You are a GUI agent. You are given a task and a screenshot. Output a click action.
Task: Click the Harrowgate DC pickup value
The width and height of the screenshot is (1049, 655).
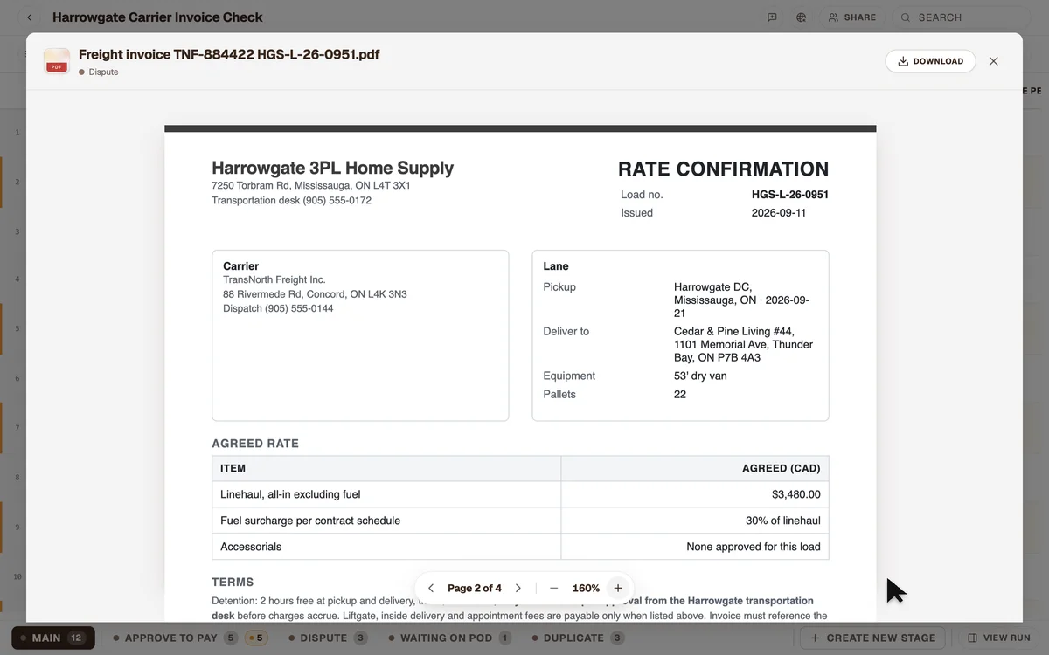742,300
